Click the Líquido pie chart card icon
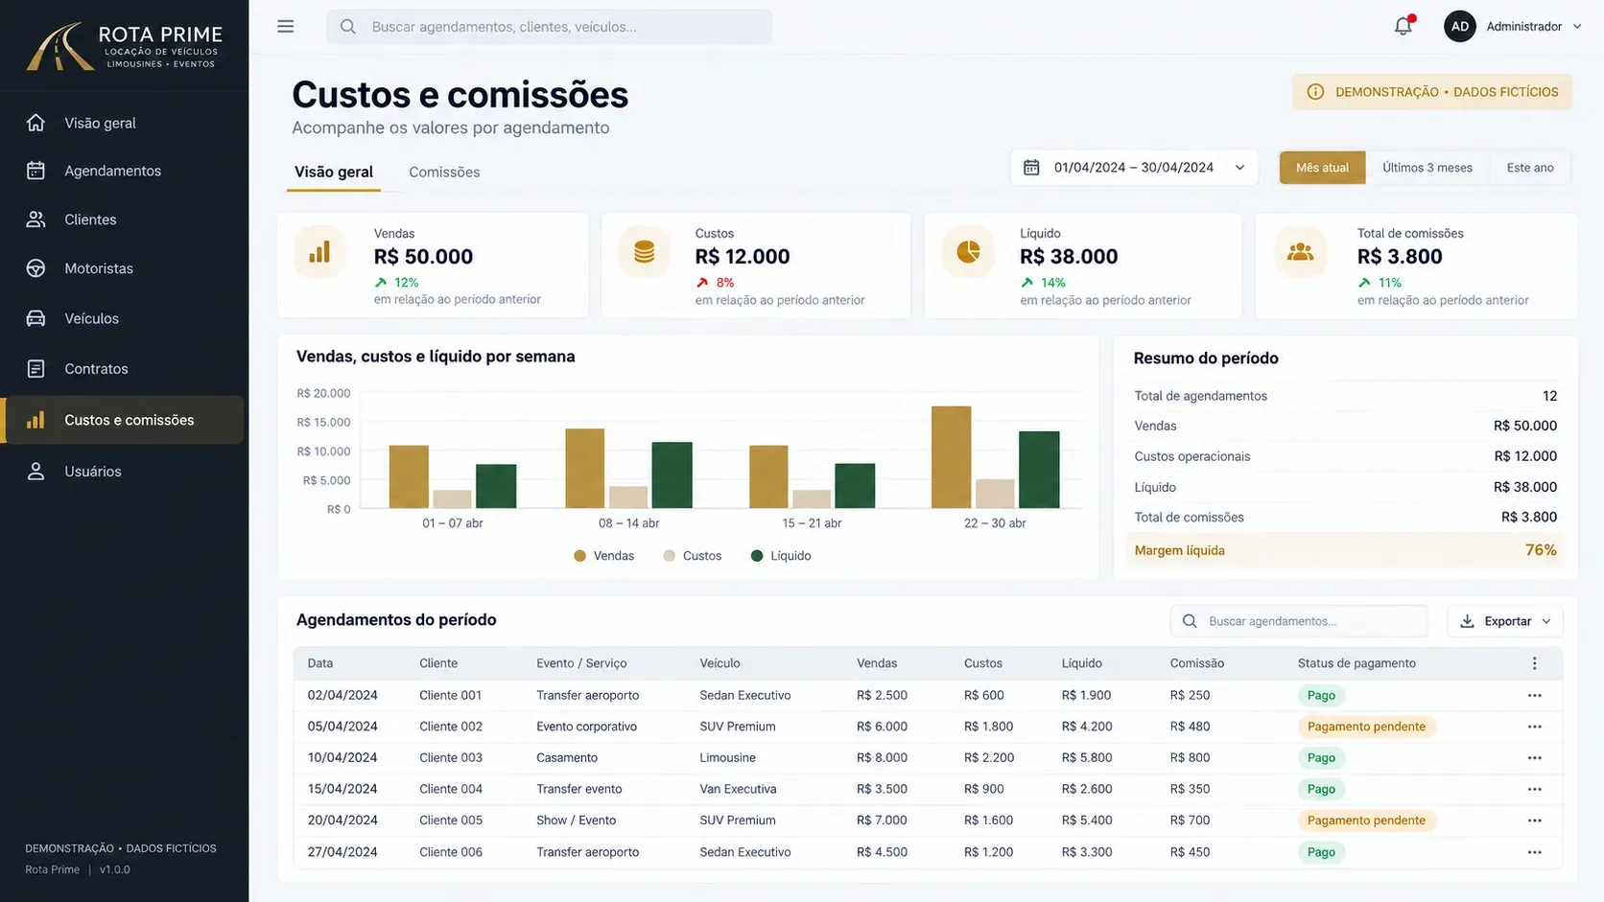The height and width of the screenshot is (902, 1604). pyautogui.click(x=969, y=252)
